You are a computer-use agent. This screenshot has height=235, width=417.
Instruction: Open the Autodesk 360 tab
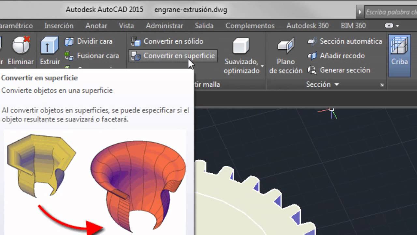click(308, 25)
